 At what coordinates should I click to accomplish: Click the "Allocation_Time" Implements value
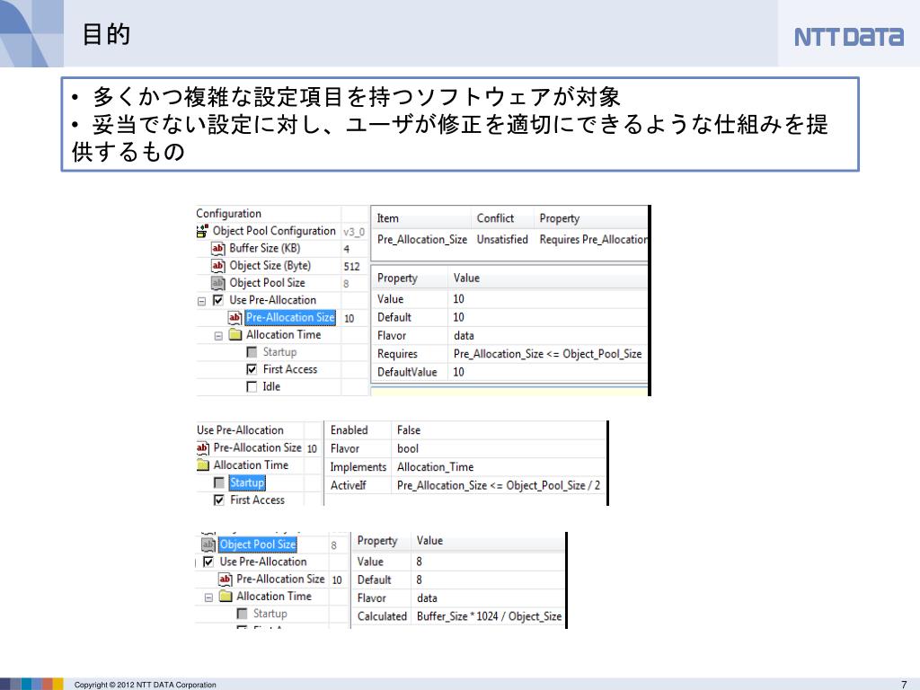pyautogui.click(x=436, y=467)
